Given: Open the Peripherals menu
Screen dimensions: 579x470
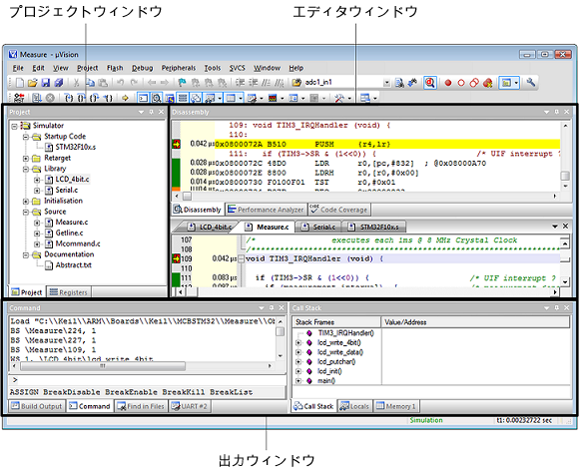Looking at the screenshot, I should pos(179,68).
